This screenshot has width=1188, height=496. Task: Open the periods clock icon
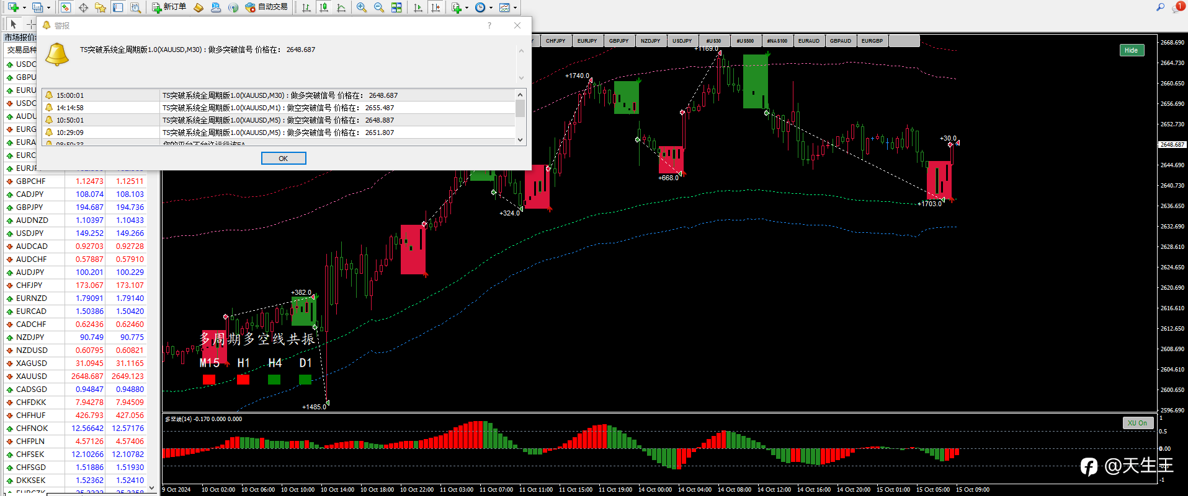[480, 7]
